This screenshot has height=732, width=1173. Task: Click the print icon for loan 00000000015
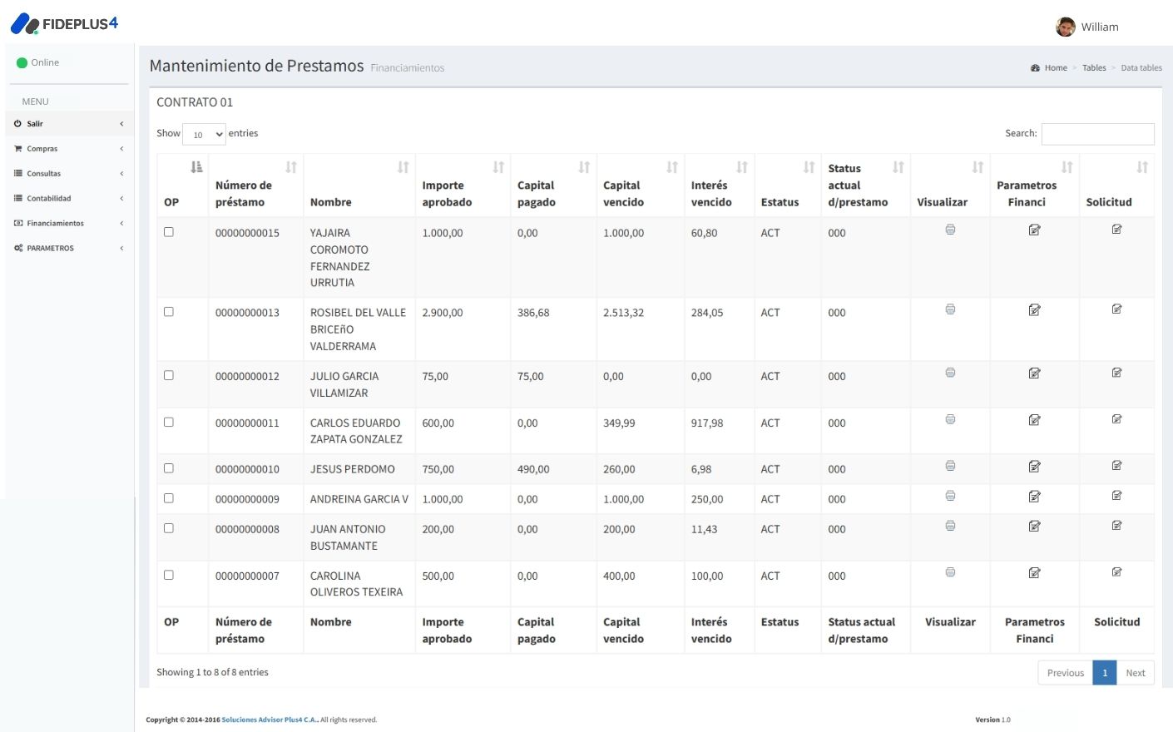coord(949,230)
